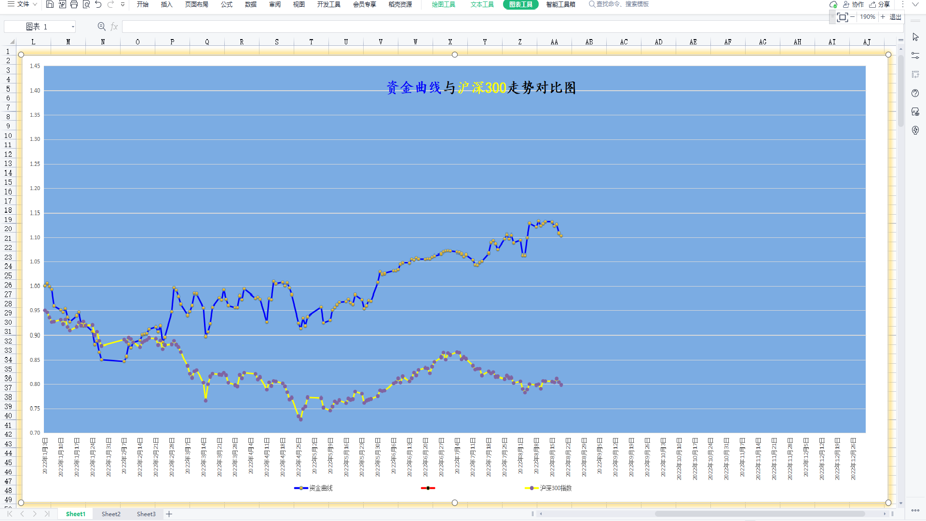Click the 190% zoom level value
This screenshot has height=521, width=926.
868,17
